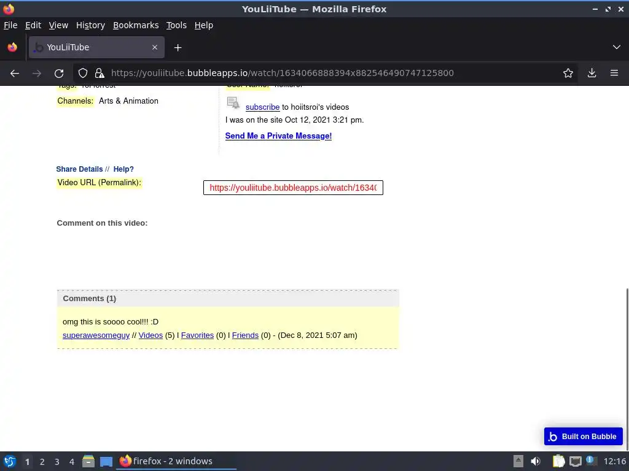Select the YouLiiTube tab
This screenshot has width=629, height=471.
click(96, 47)
